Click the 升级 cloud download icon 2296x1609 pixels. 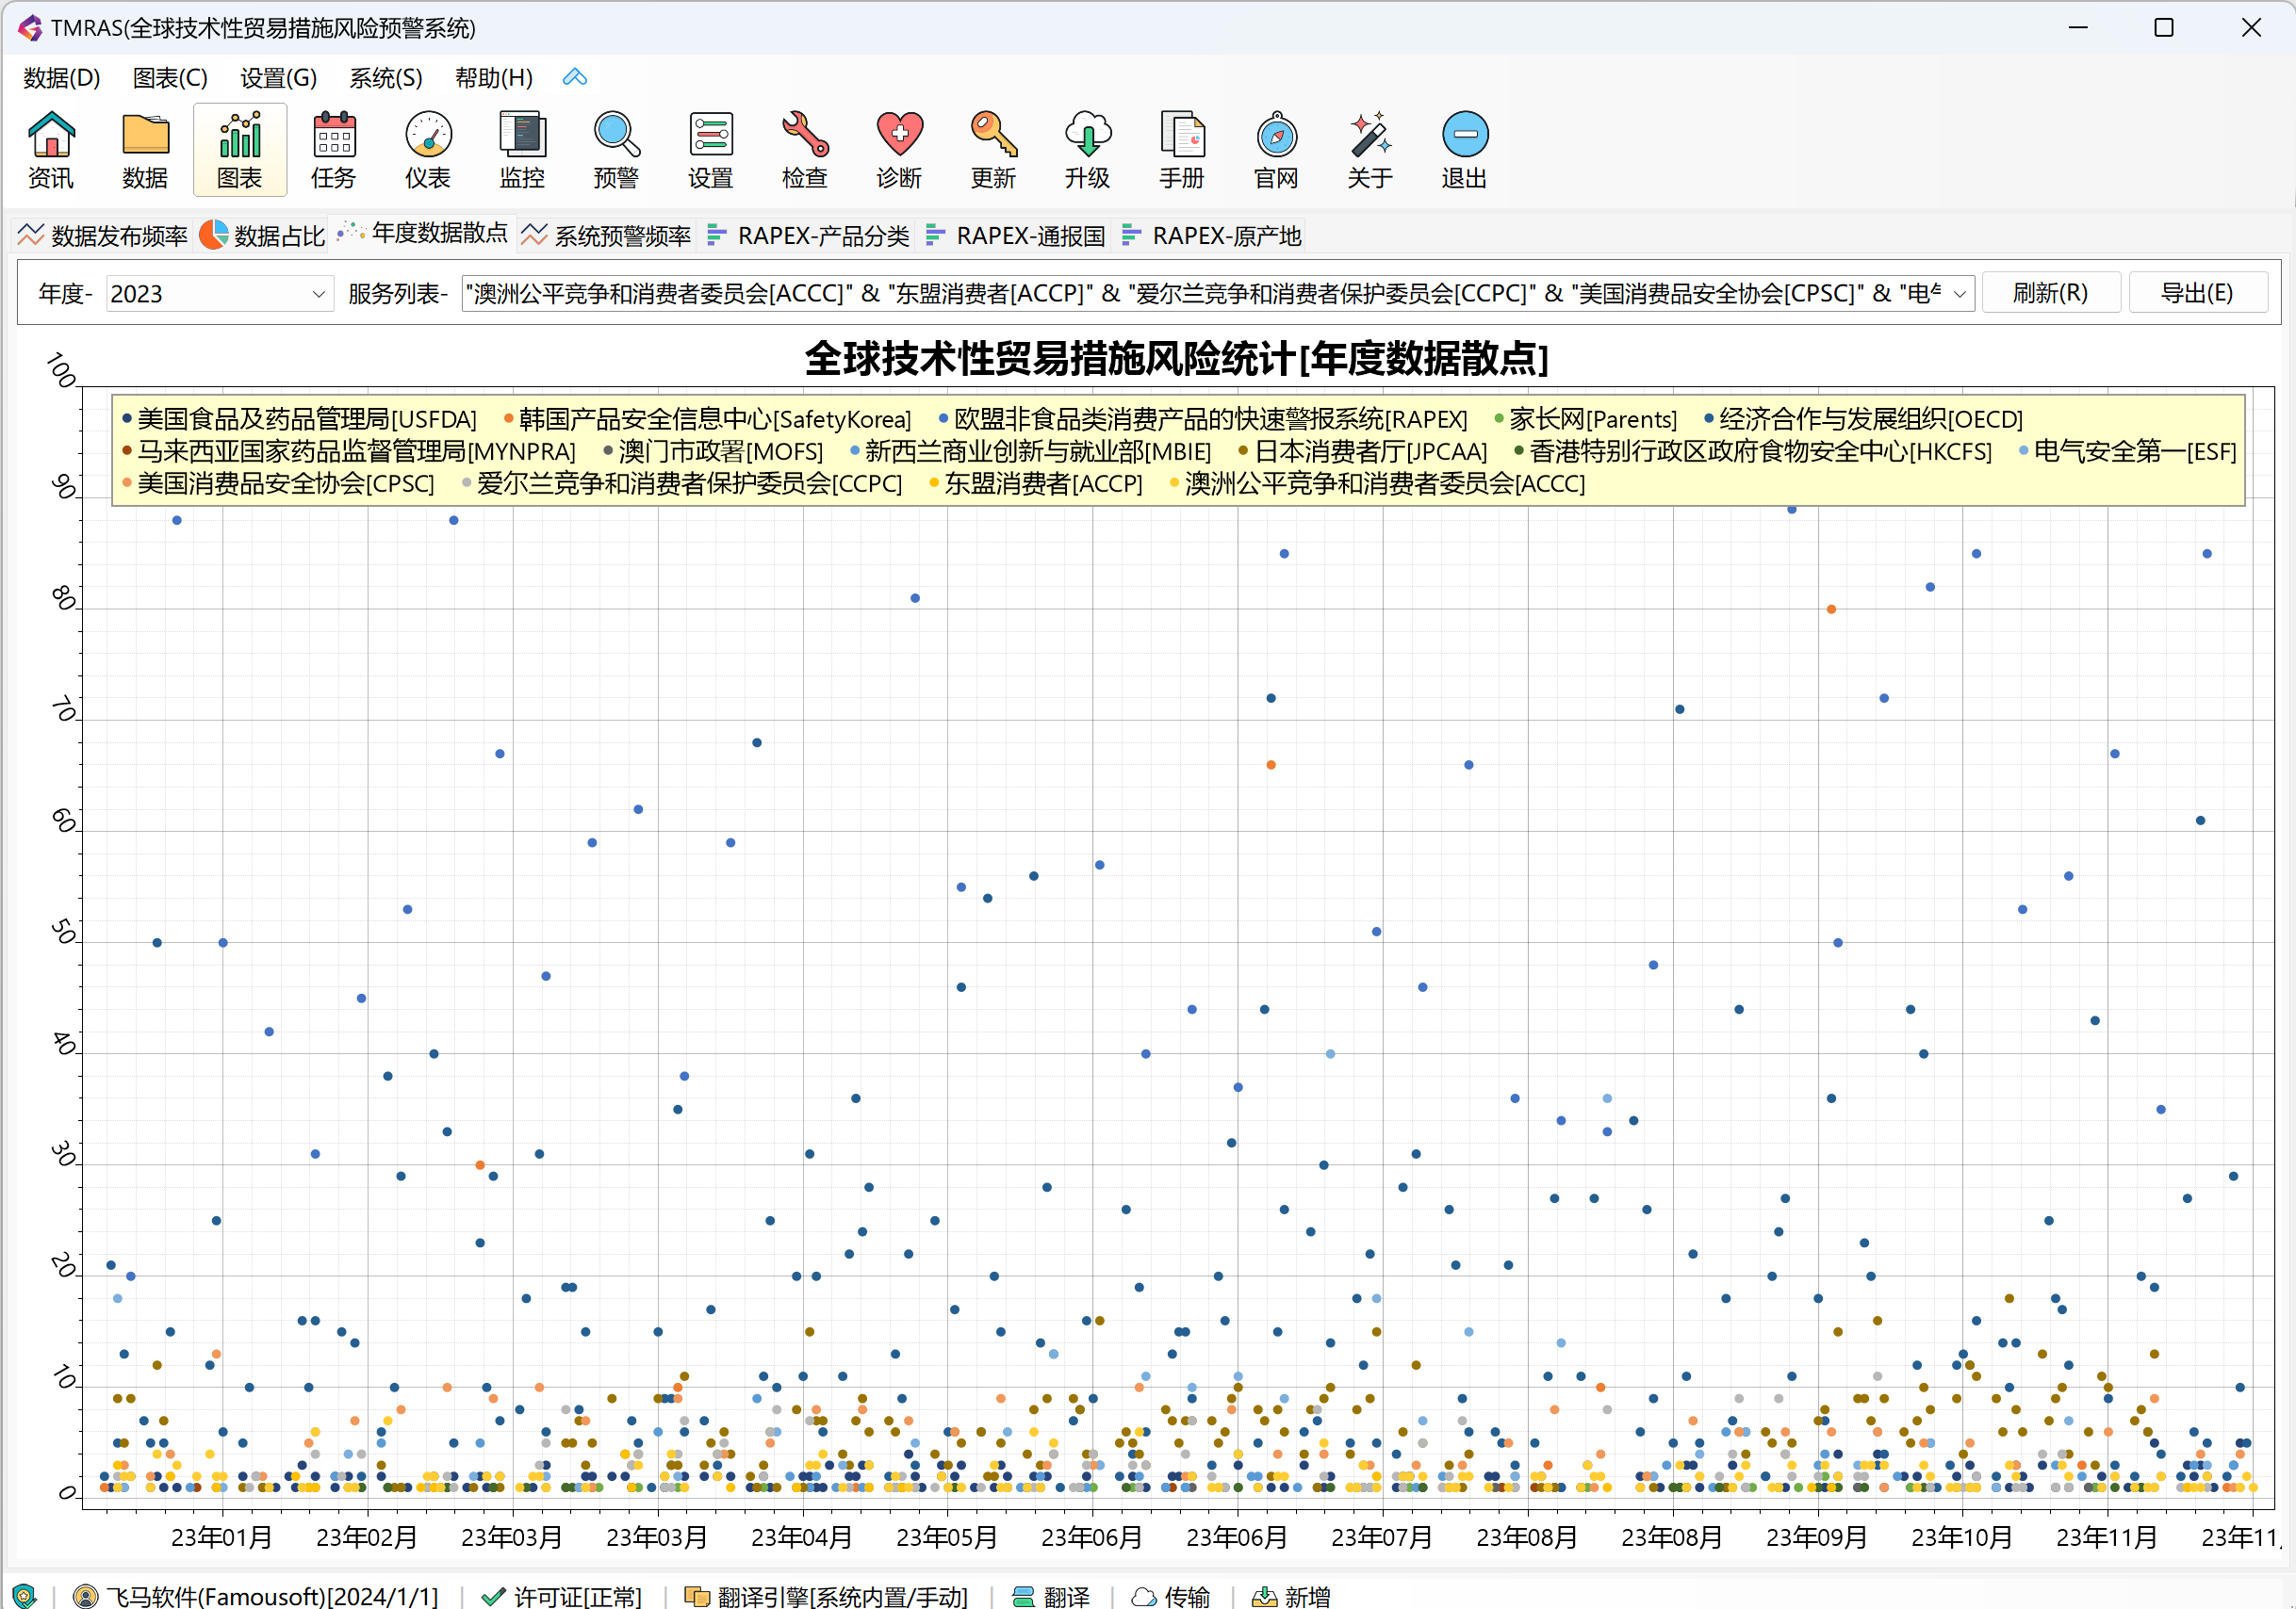coord(1087,150)
